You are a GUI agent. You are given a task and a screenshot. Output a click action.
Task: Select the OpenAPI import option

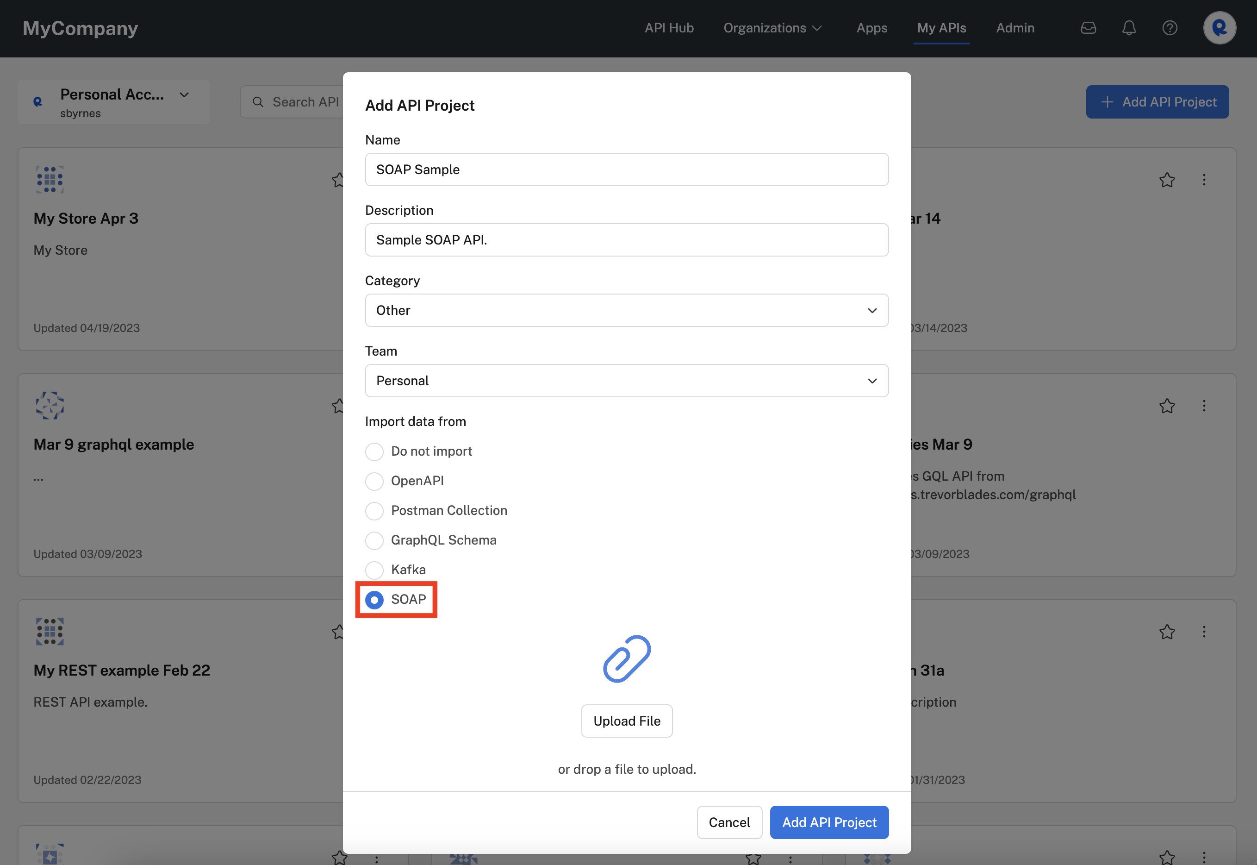(x=374, y=481)
